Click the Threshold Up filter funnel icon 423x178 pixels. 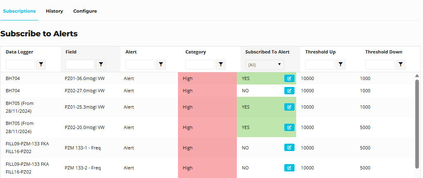341,65
